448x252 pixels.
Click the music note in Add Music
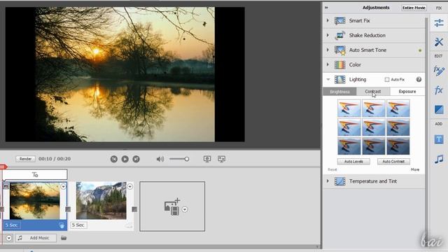coord(20,238)
